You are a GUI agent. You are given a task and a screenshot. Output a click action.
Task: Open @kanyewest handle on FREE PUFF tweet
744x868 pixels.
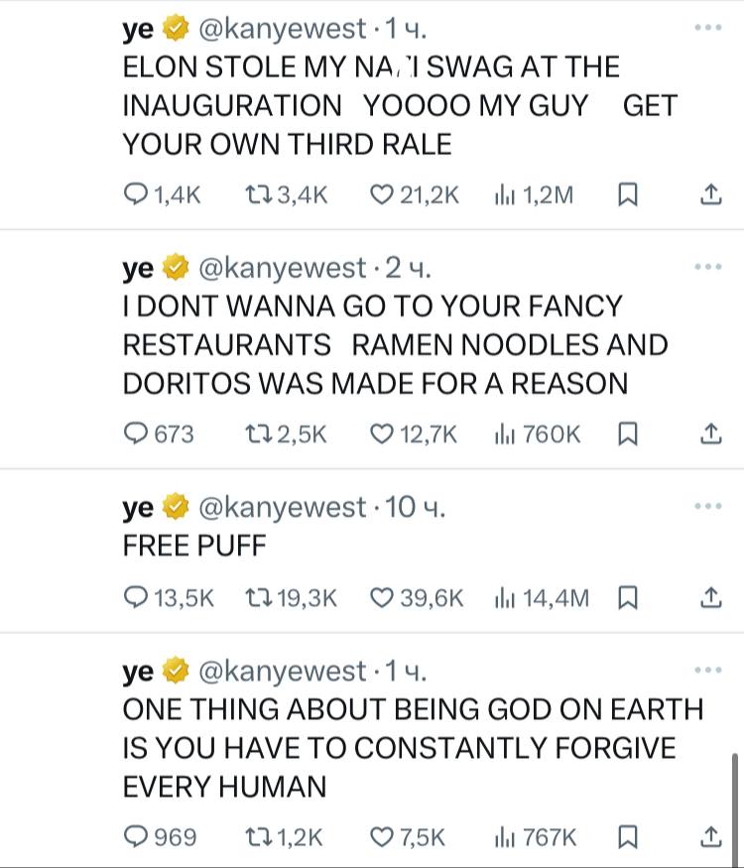[x=283, y=508]
